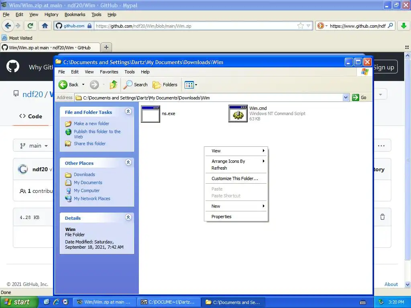Open My Documents under Other Places
The image size is (411, 308).
[x=88, y=182]
